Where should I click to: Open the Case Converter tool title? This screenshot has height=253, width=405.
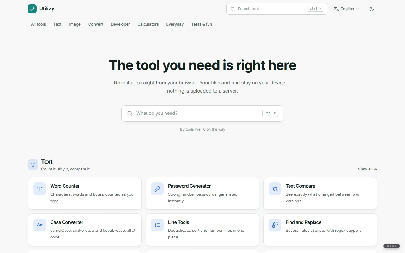[x=67, y=222]
